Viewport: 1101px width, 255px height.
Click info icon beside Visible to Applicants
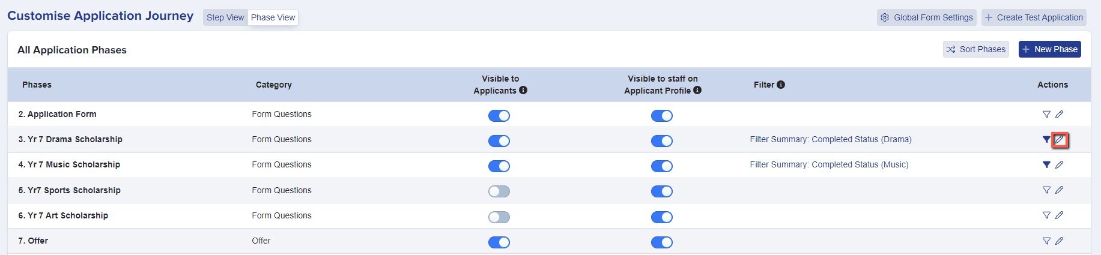point(523,91)
